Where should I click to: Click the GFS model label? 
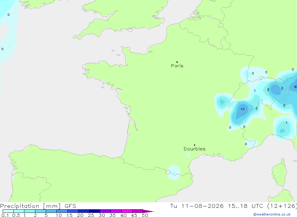(70, 206)
